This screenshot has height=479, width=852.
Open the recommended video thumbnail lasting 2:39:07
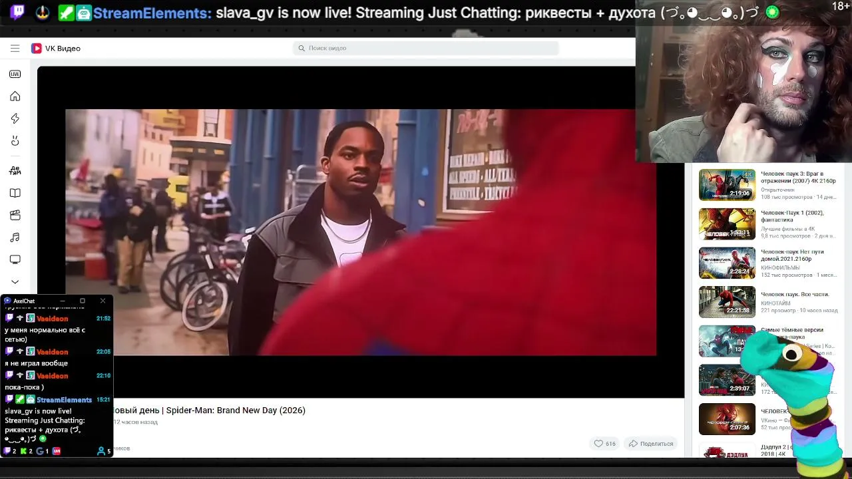pos(727,380)
